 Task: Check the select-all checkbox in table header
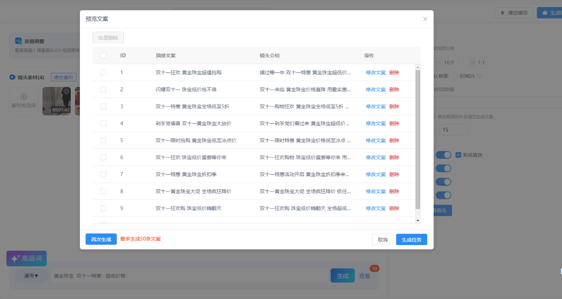tap(103, 56)
